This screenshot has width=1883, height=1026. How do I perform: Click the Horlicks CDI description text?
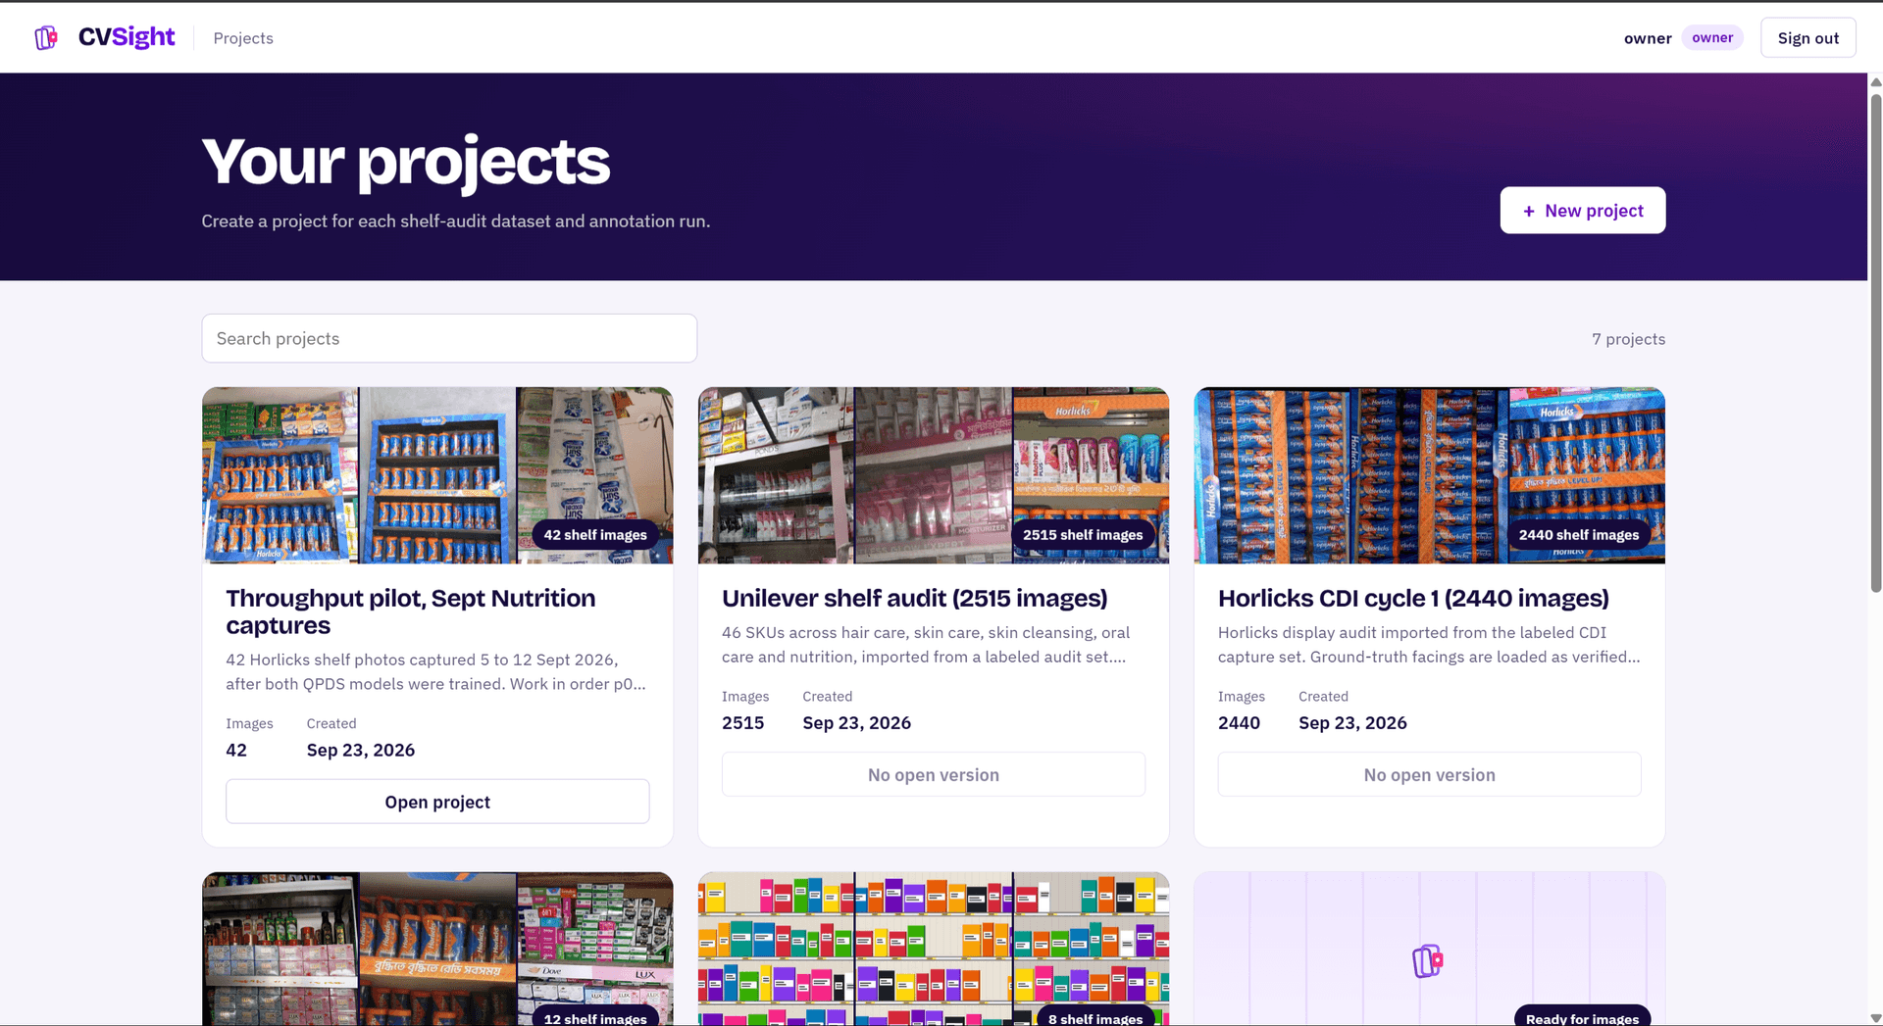coord(1429,645)
